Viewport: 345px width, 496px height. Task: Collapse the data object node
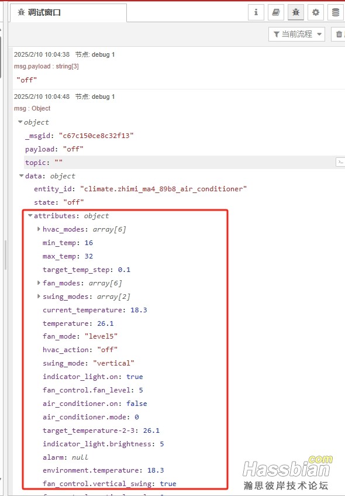tap(21, 175)
